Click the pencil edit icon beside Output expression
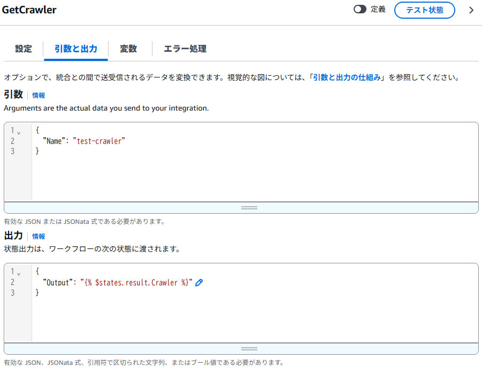The height and width of the screenshot is (375, 482). pyautogui.click(x=199, y=283)
